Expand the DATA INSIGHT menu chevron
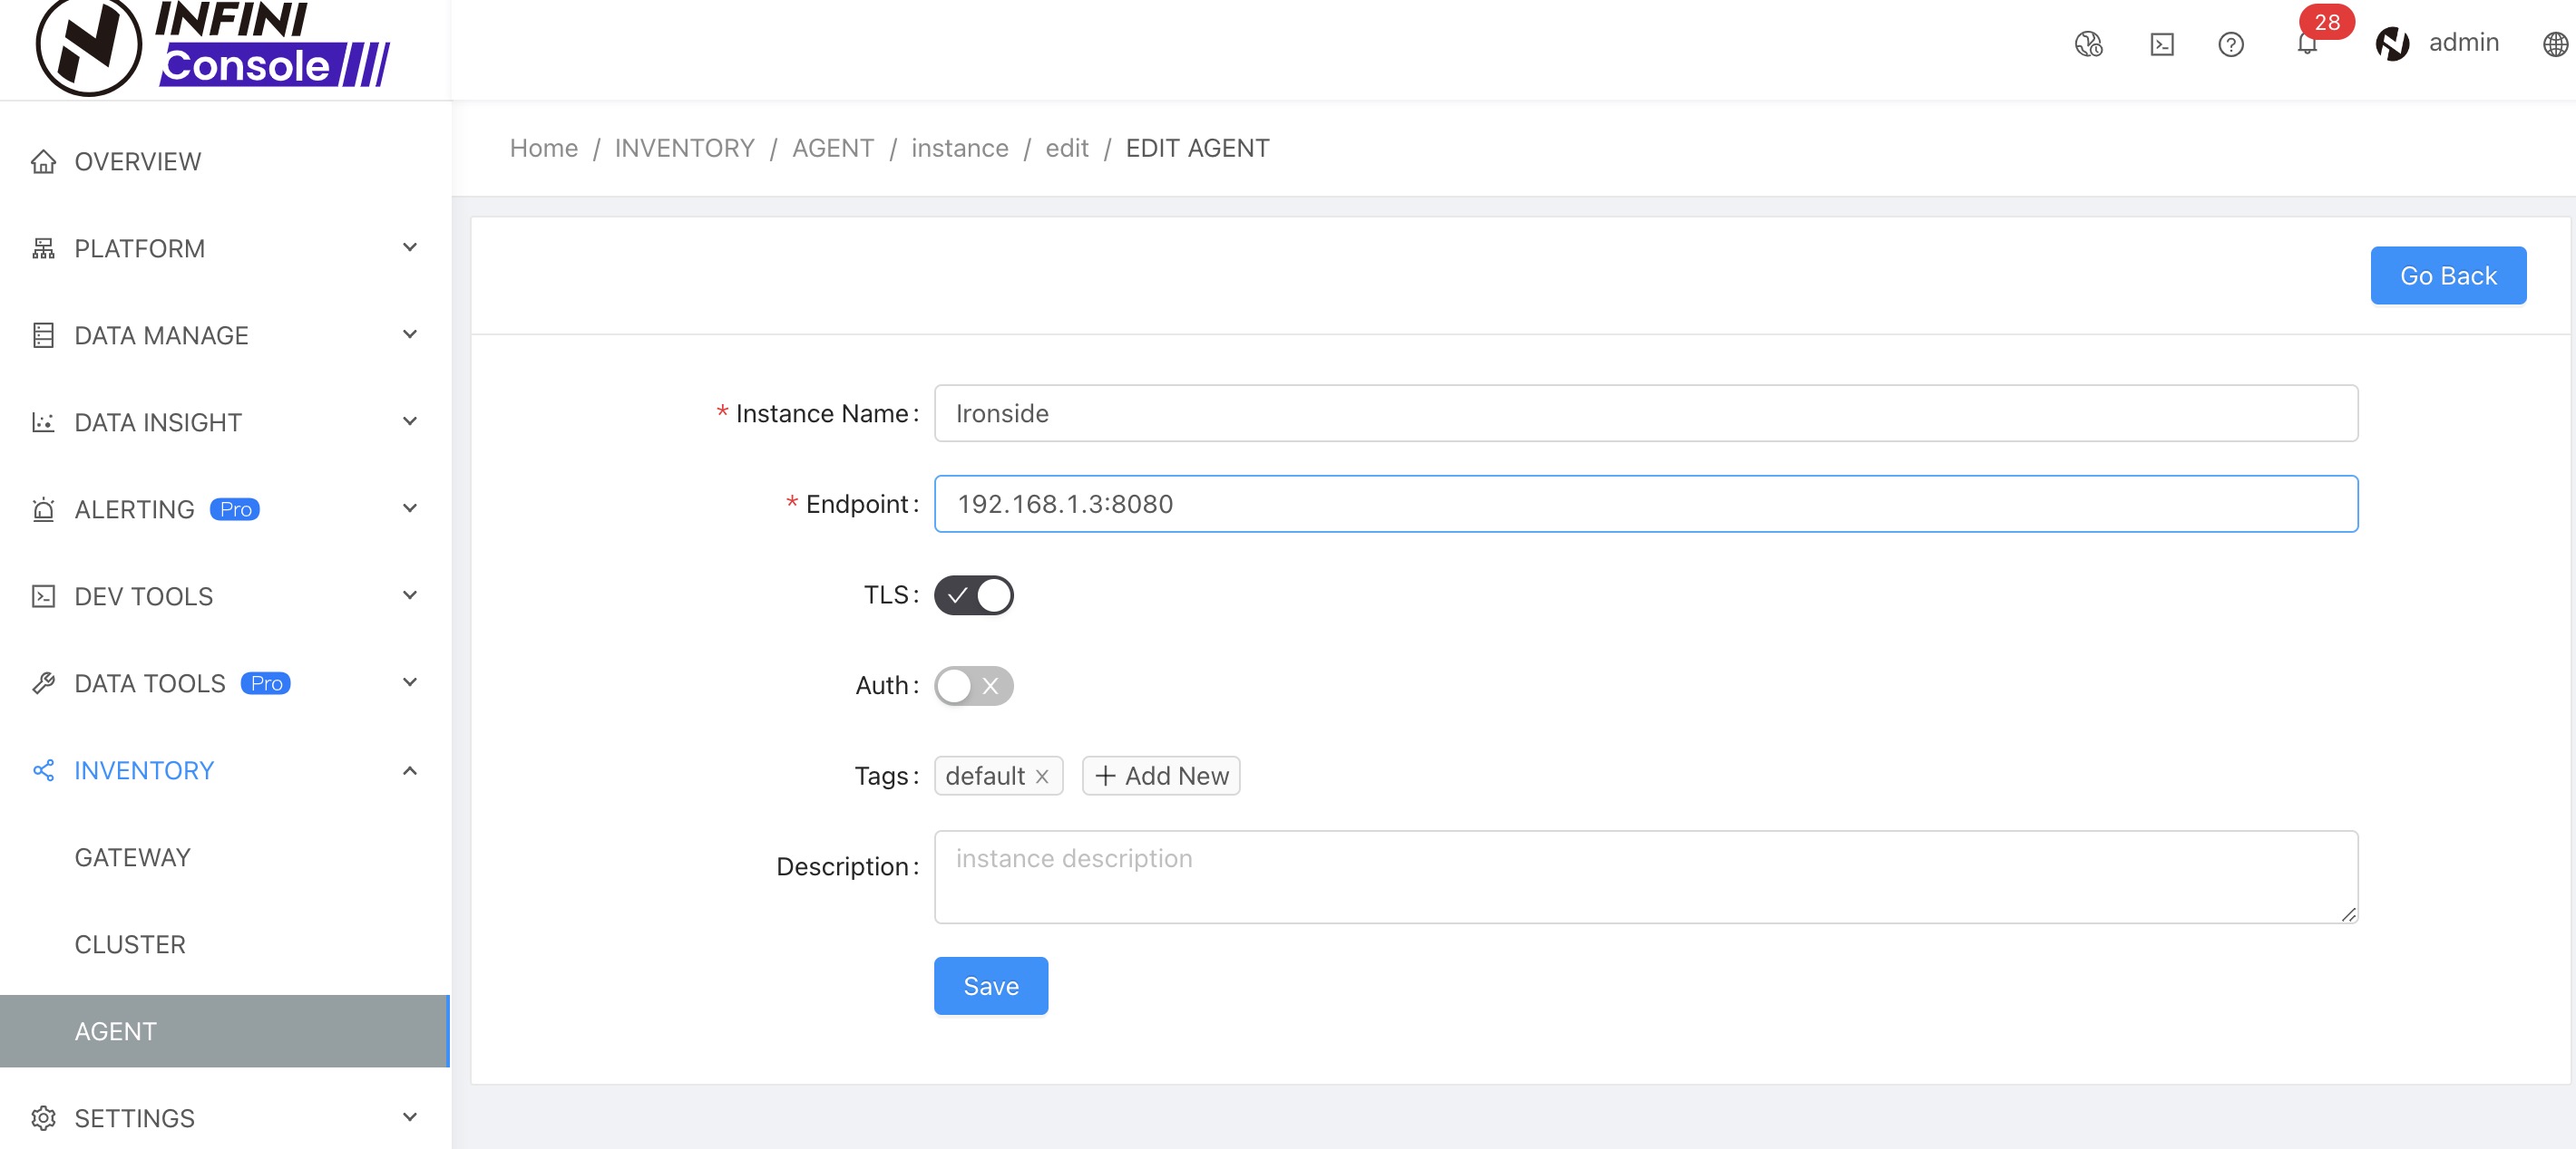This screenshot has height=1149, width=2576. click(x=409, y=420)
